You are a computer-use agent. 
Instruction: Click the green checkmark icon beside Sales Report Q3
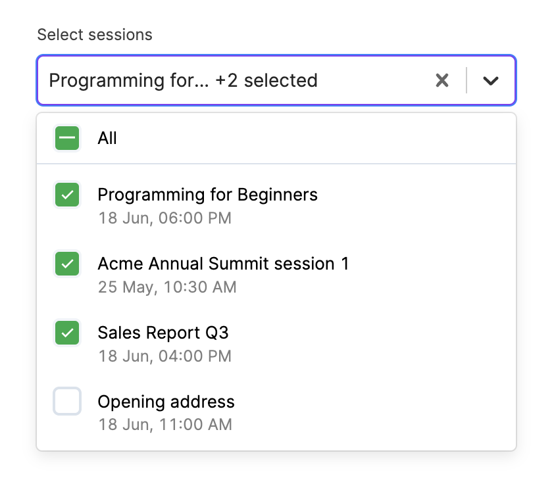66,333
